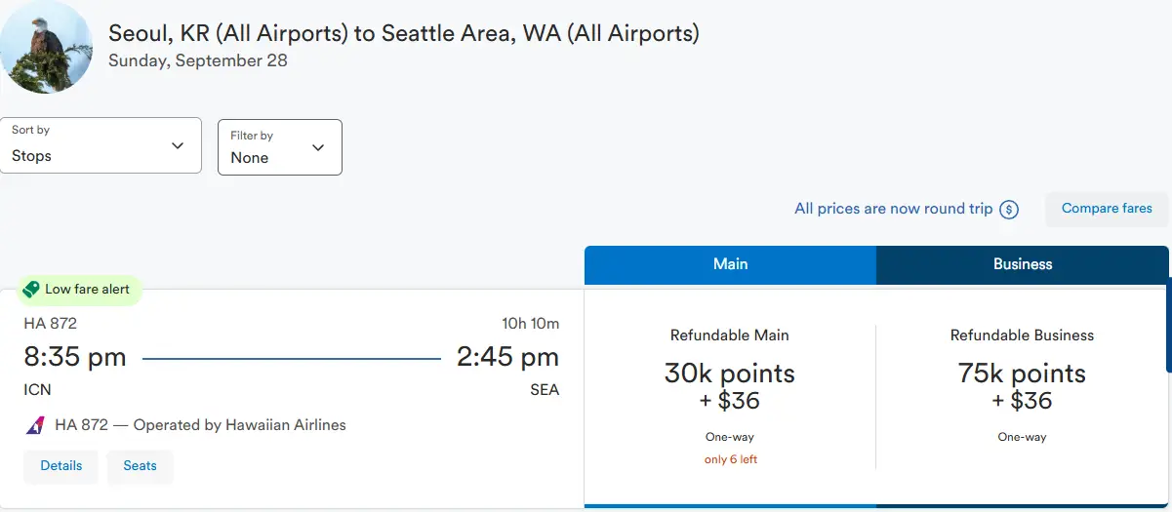Click the Low fare alert badge

(80, 290)
